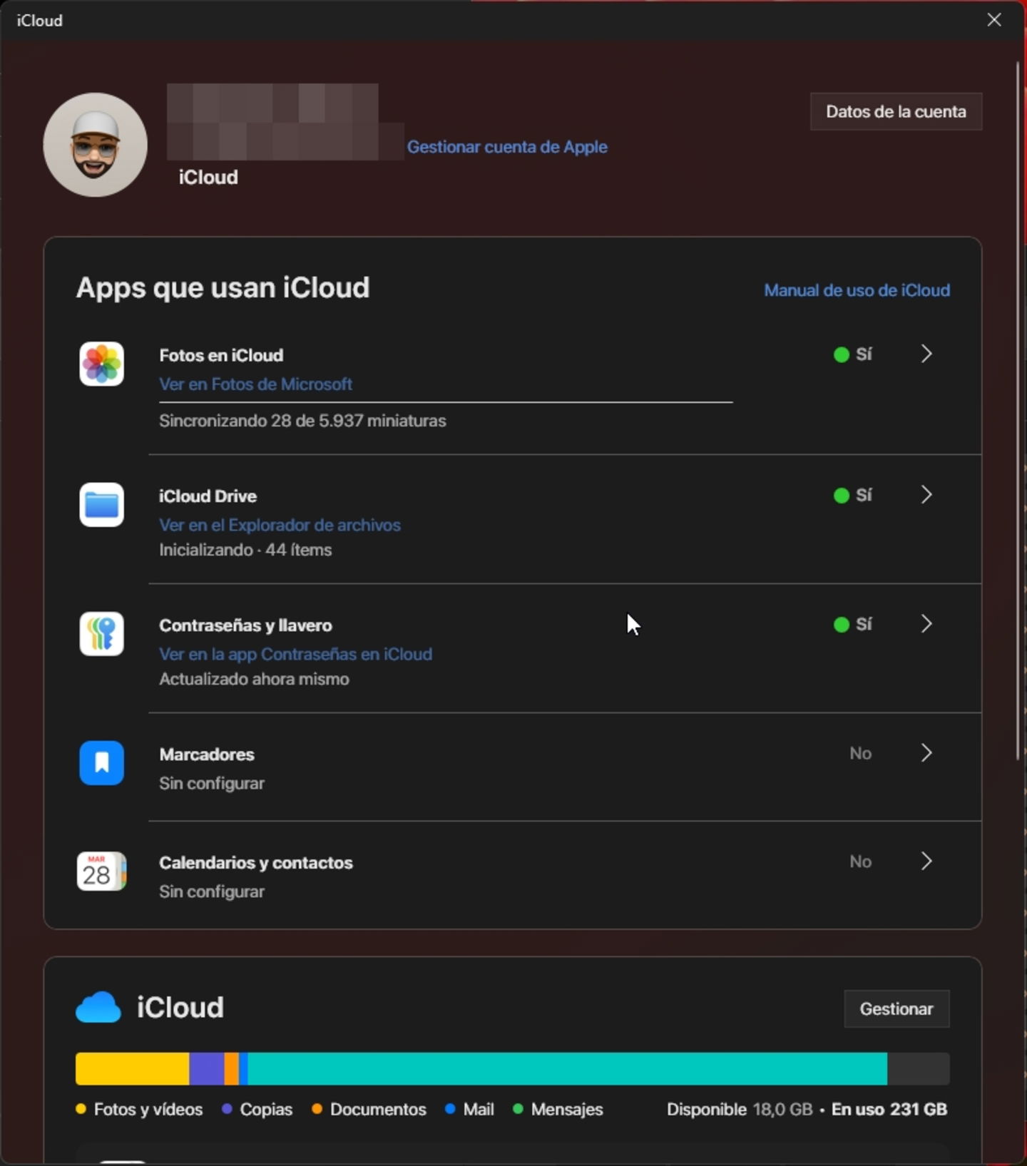Click the Sí status for Fotos en iCloud
Screen dimensions: 1027x1166
(853, 354)
